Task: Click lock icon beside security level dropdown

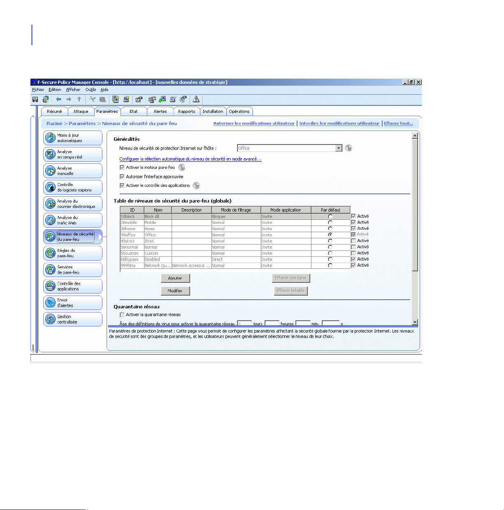Action: coord(348,148)
